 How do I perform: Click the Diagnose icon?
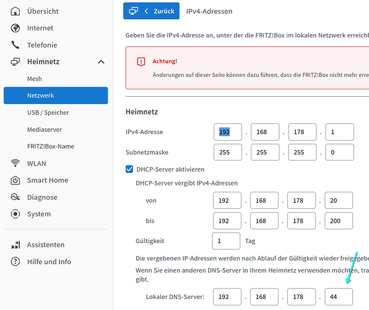click(15, 197)
